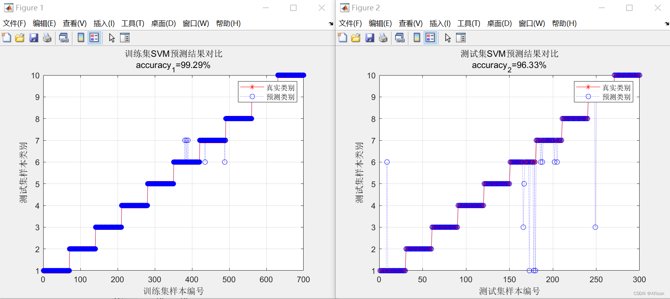The height and width of the screenshot is (299, 670).
Task: Click misclassified point at class 6 near sample 10 in Figure 2
Action: 387,162
